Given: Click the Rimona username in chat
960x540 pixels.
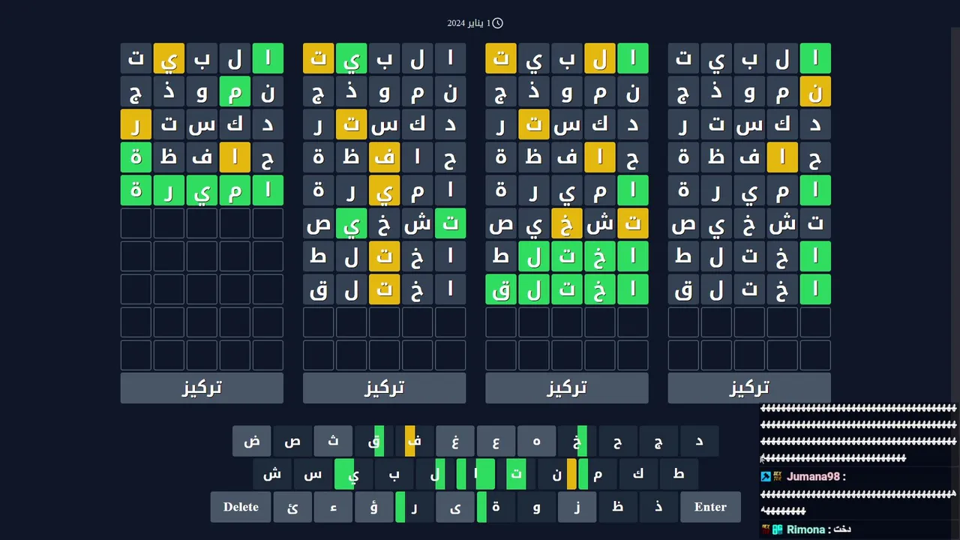Looking at the screenshot, I should click(x=806, y=529).
